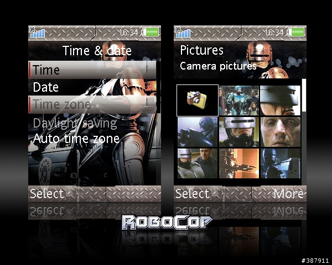Click the Time & date title
Viewport: 332px width, 265px height.
[x=97, y=51]
